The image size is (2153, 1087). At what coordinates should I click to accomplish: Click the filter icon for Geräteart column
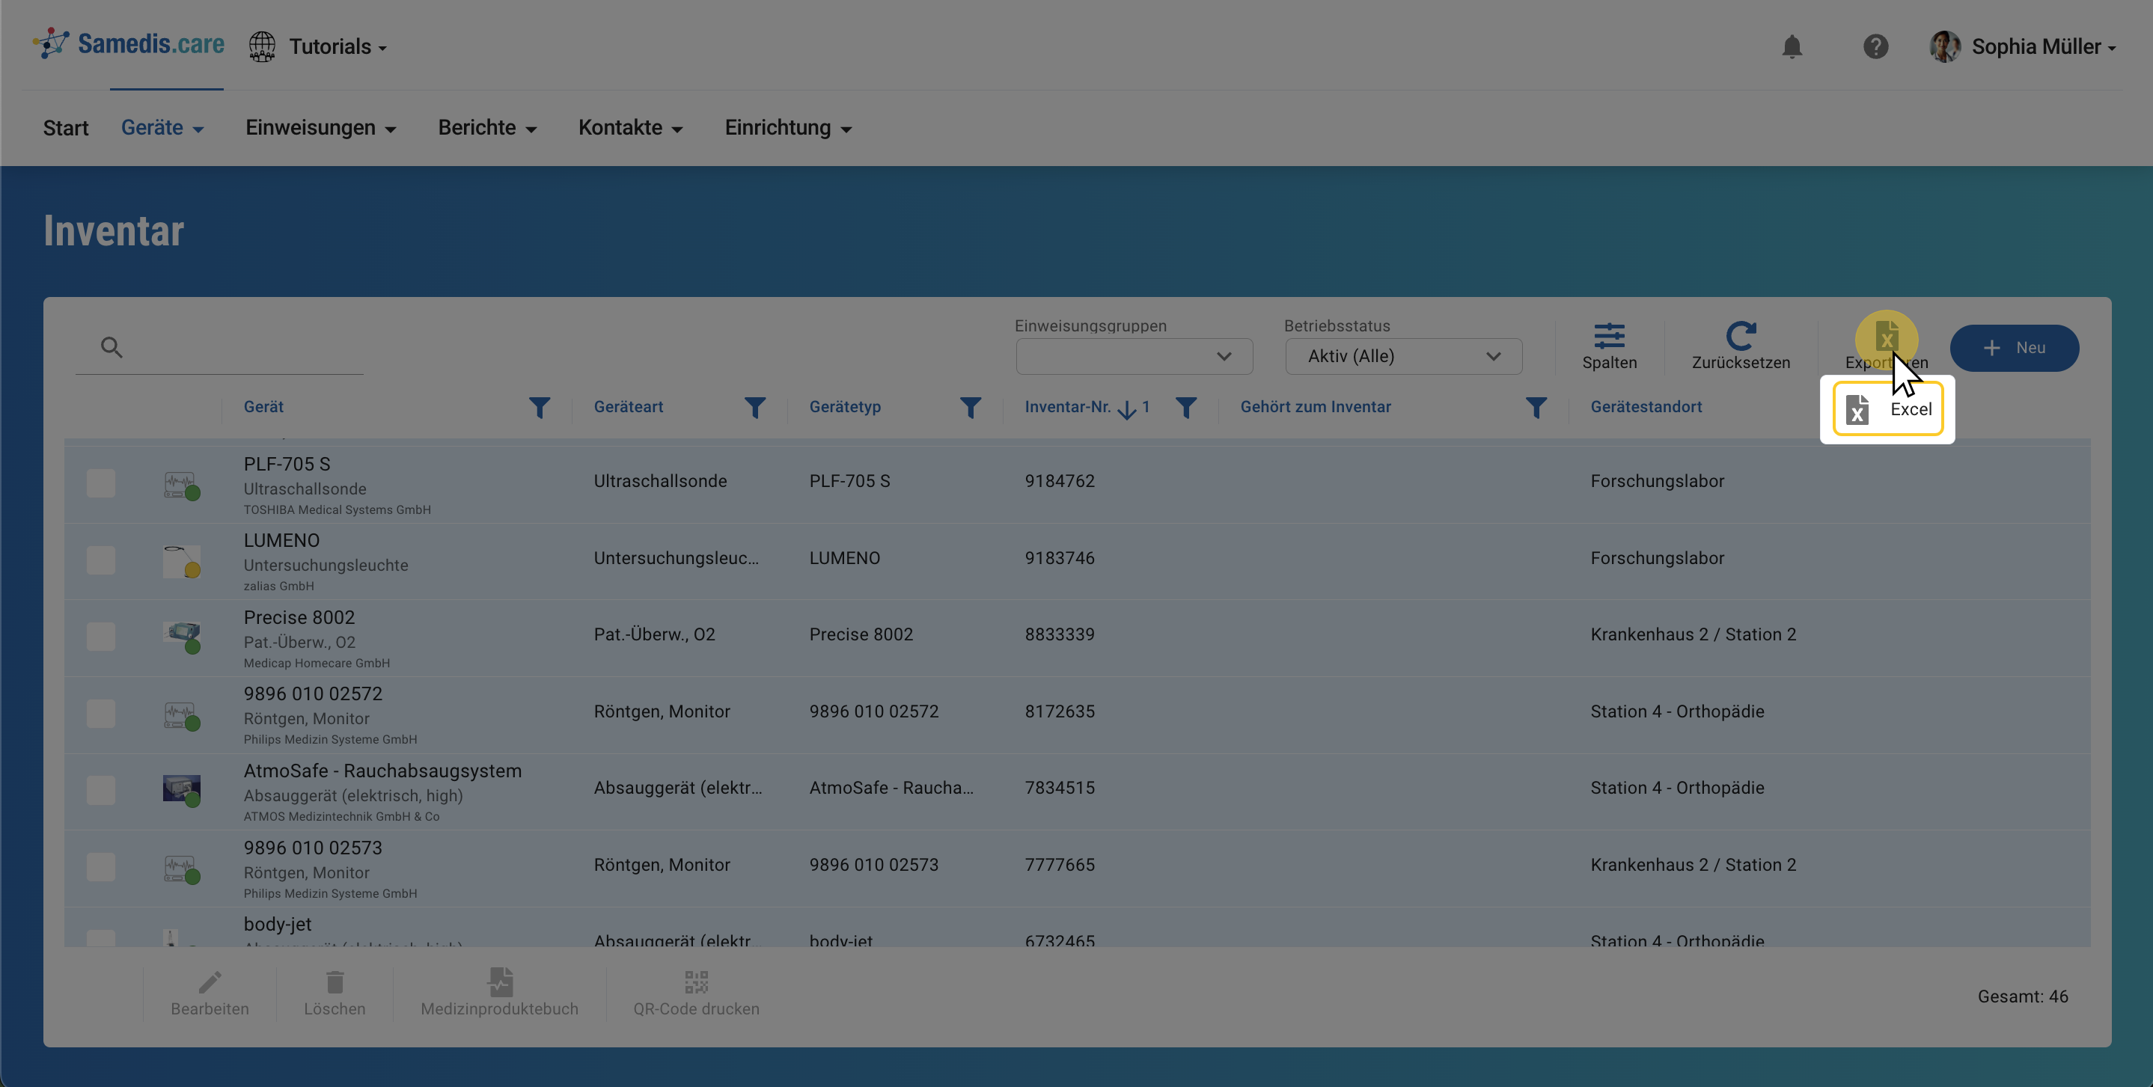coord(755,408)
